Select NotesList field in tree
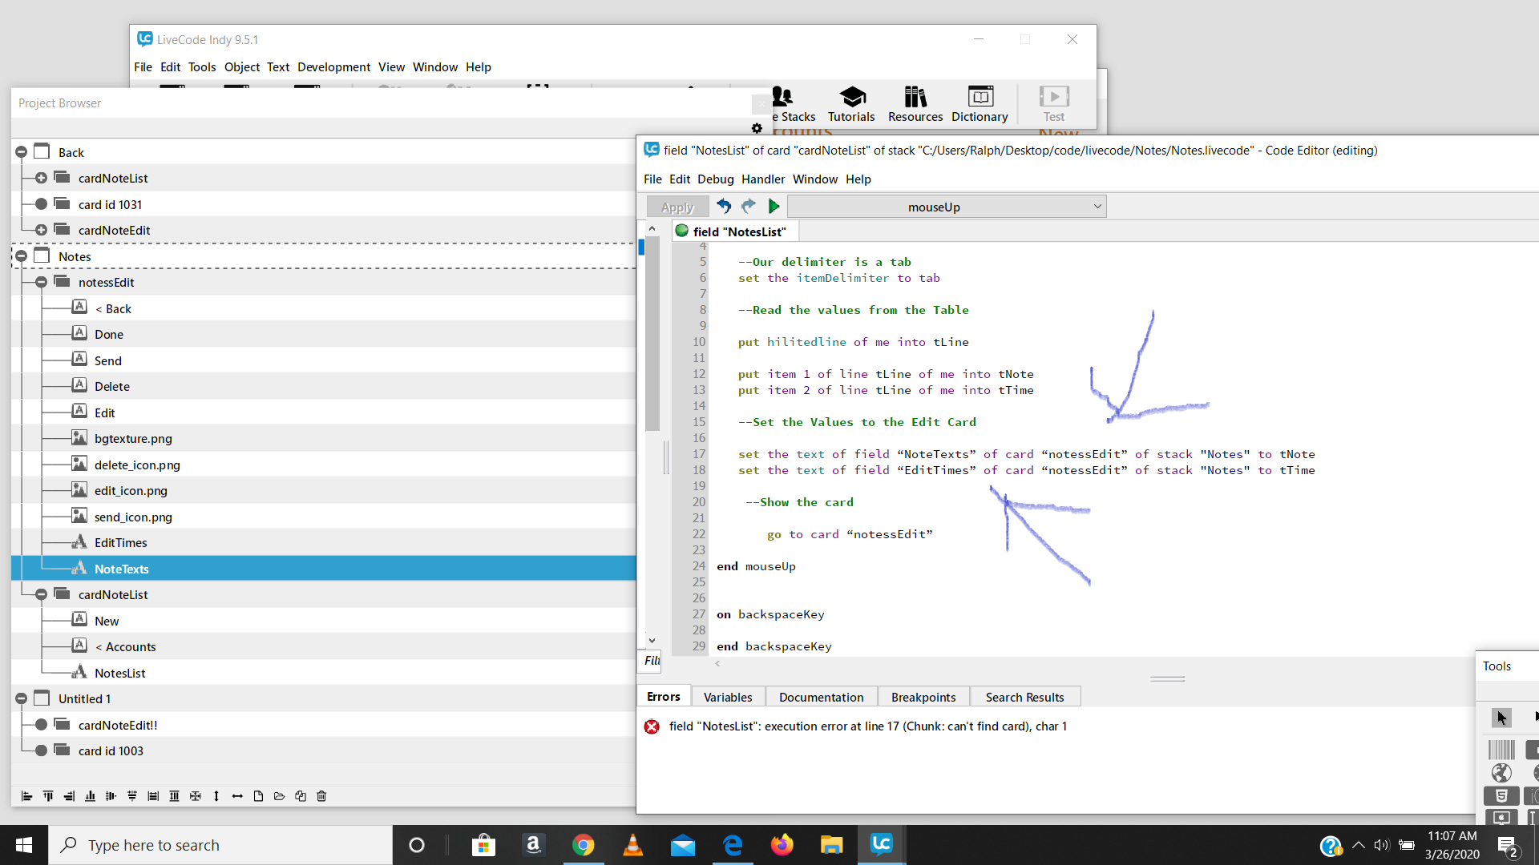Image resolution: width=1539 pixels, height=865 pixels. [x=119, y=674]
